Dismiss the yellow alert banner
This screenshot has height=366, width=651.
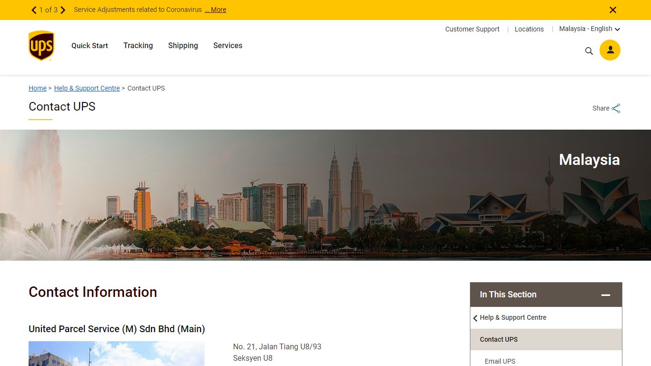tap(613, 10)
